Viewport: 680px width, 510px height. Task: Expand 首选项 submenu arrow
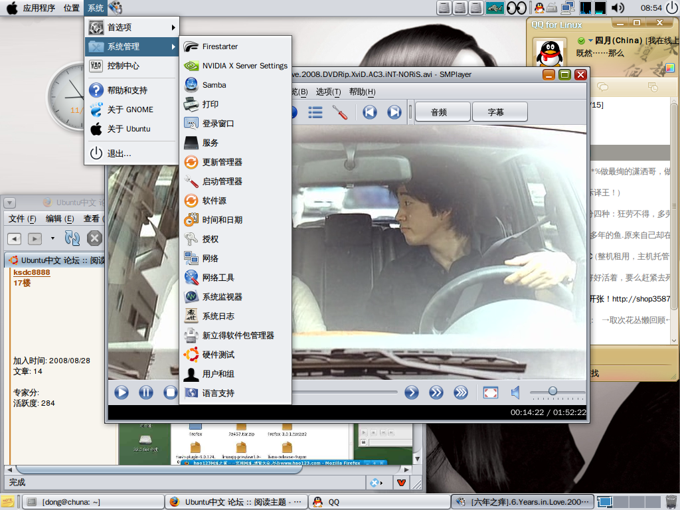pos(173,27)
